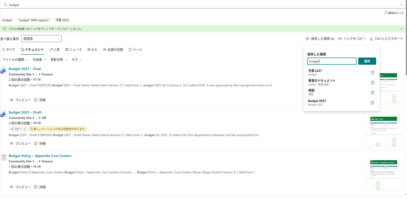Click 詳細 for Budget 2027 – Draft
This screenshot has height=207, width=407.
point(40,144)
